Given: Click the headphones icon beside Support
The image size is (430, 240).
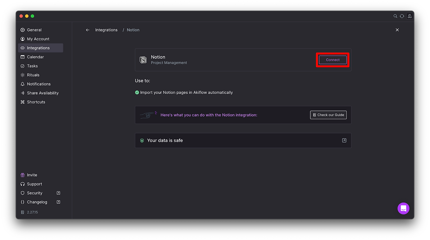Looking at the screenshot, I should click(x=23, y=184).
